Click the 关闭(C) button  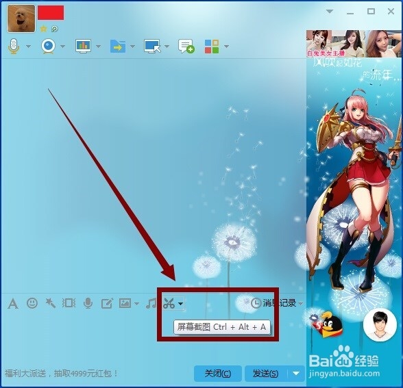pos(218,374)
